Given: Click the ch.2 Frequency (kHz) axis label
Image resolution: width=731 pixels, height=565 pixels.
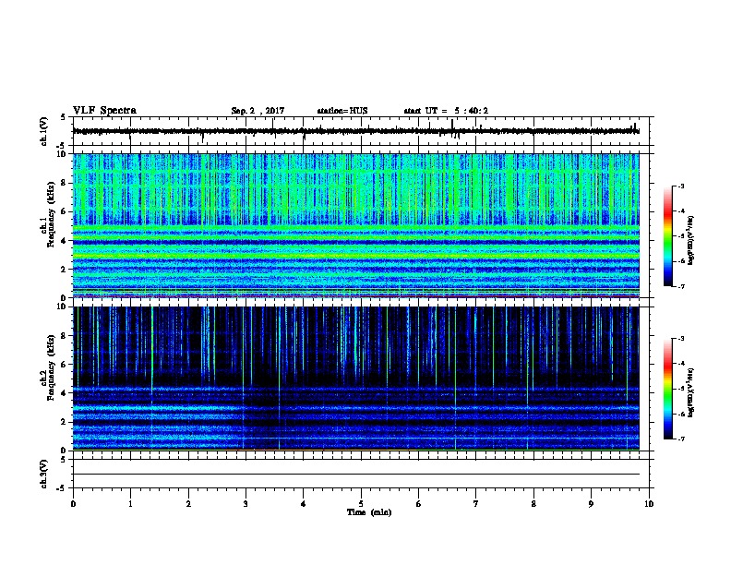Looking at the screenshot, I should (x=47, y=367).
